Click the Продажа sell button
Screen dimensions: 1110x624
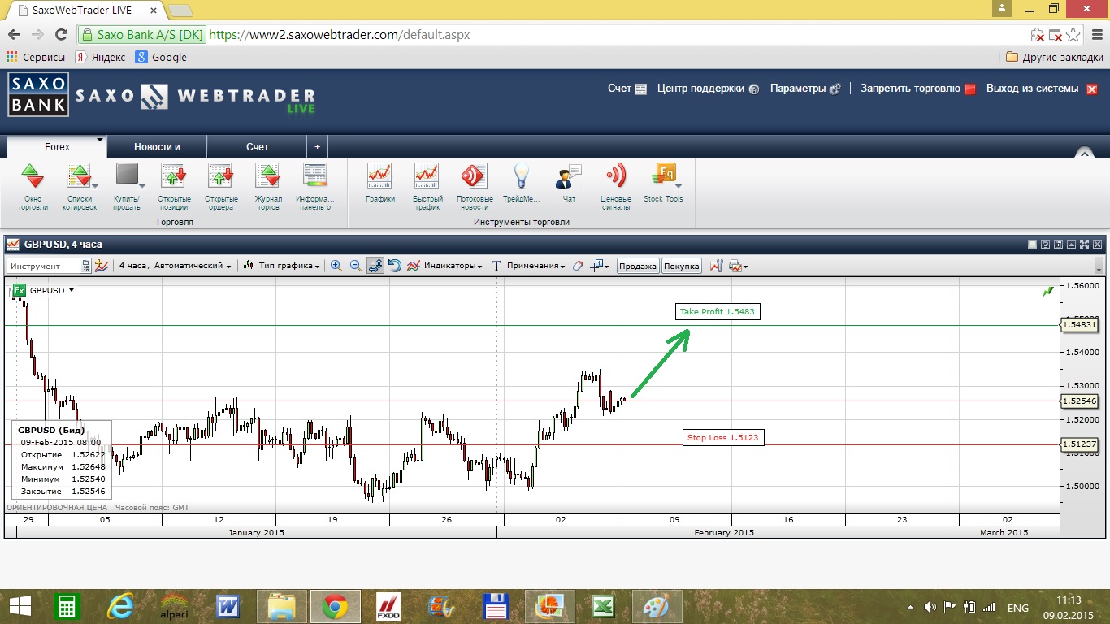(x=637, y=266)
